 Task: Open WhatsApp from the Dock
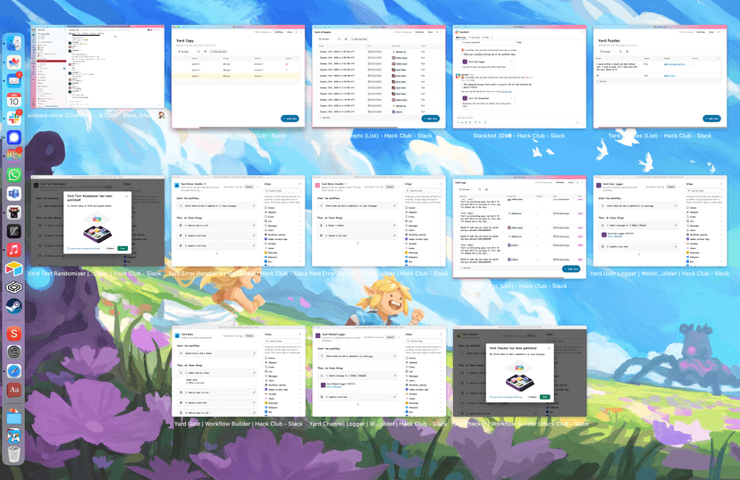[14, 176]
